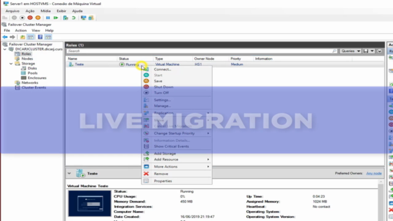Open the View menu in Failover Cluster Manager
The image size is (393, 221).
point(36,30)
